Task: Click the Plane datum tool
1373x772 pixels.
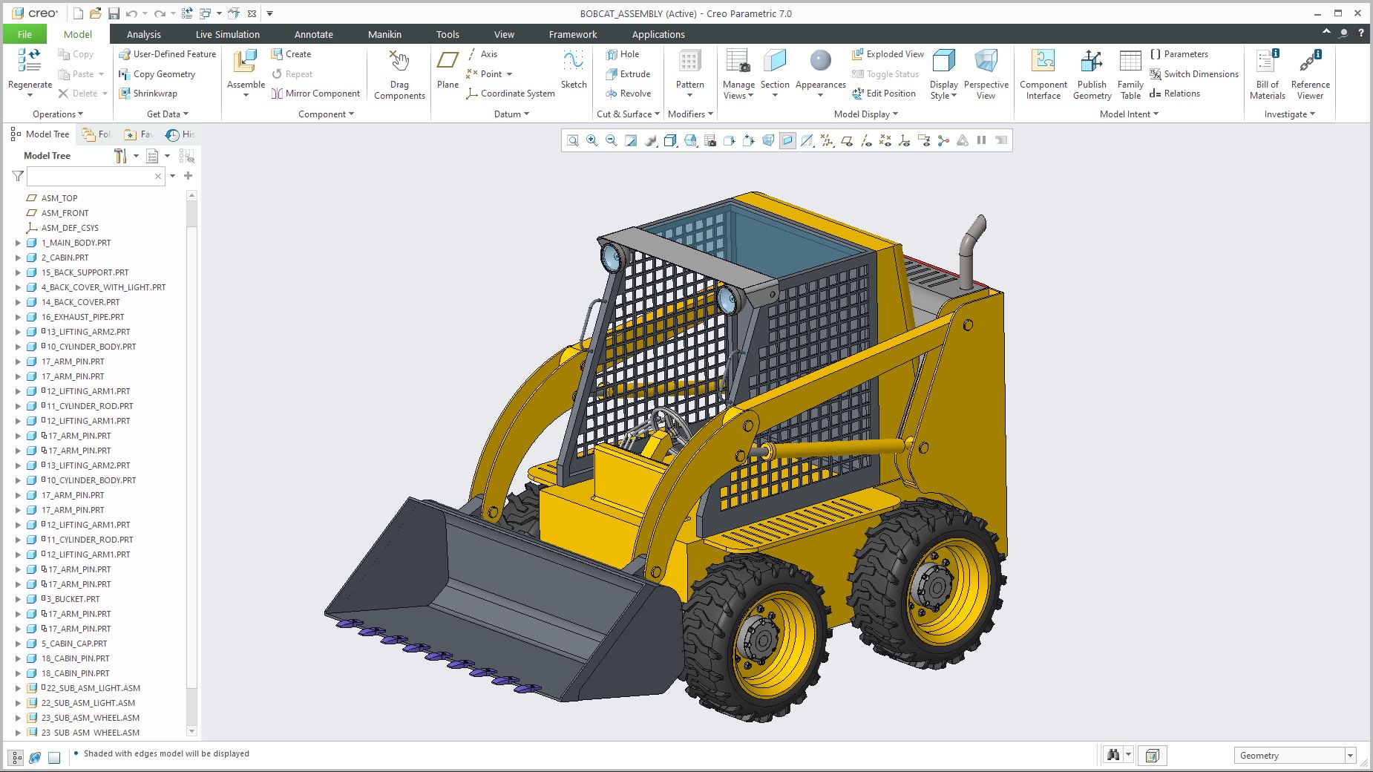Action: coord(448,70)
